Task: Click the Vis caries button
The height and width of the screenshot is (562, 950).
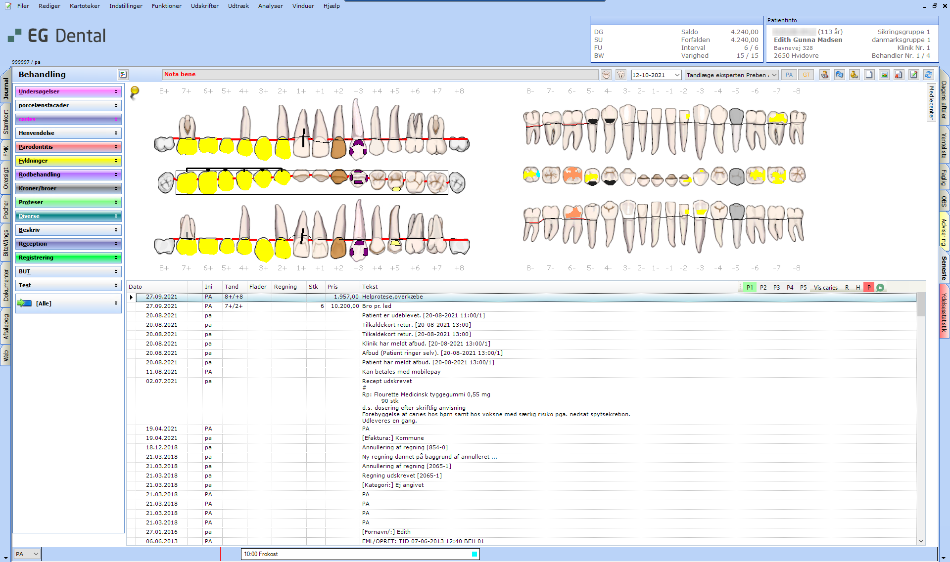Action: [x=826, y=288]
